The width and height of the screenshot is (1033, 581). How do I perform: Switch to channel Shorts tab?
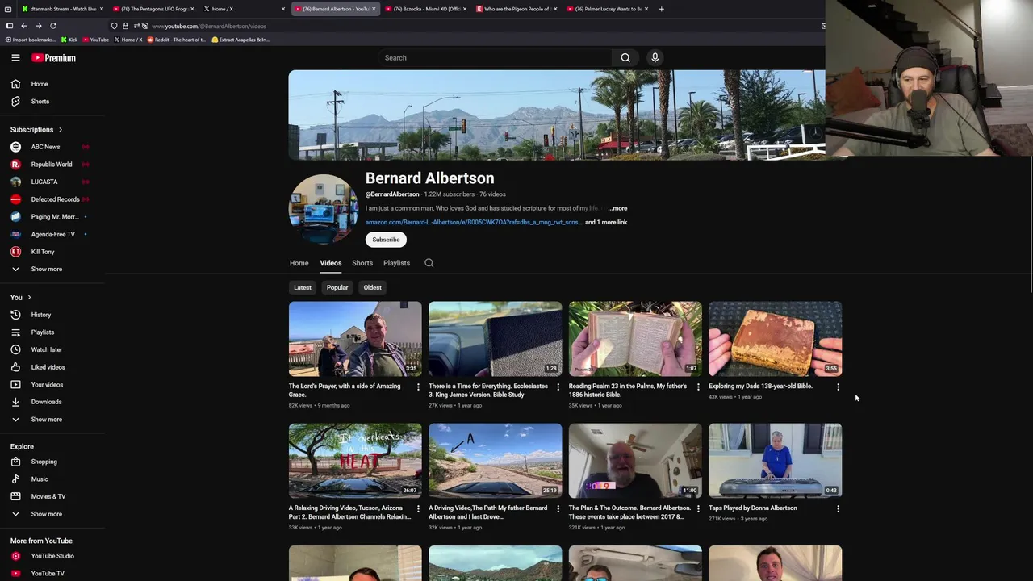[362, 263]
